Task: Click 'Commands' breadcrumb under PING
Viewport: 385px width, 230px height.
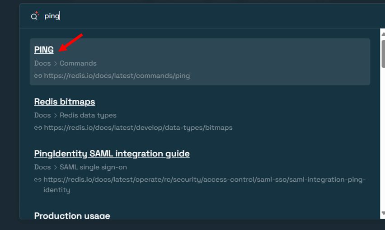Action: pyautogui.click(x=78, y=63)
